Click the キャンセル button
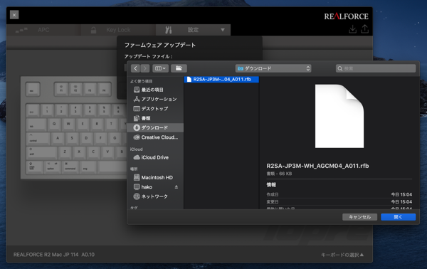This screenshot has width=427, height=269. pos(359,217)
